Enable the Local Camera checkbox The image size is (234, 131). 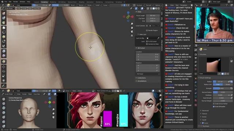coord(147,26)
